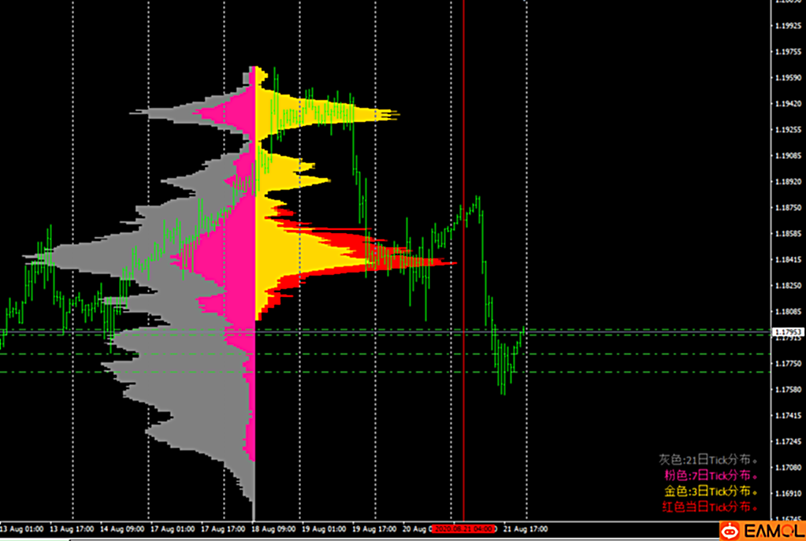This screenshot has height=541, width=806.
Task: Click the red vertical crosshair line
Action: (x=463, y=236)
